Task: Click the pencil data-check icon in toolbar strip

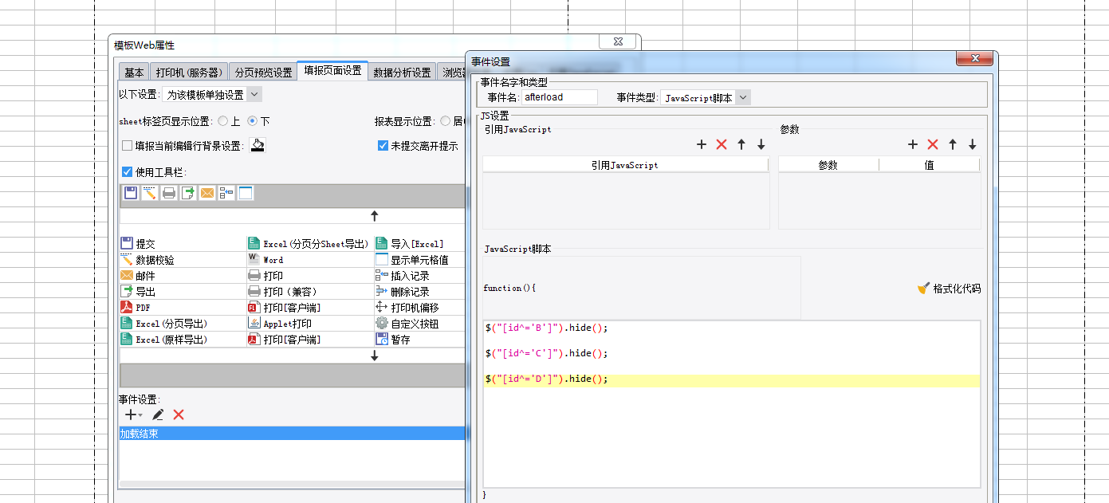Action: click(x=150, y=193)
